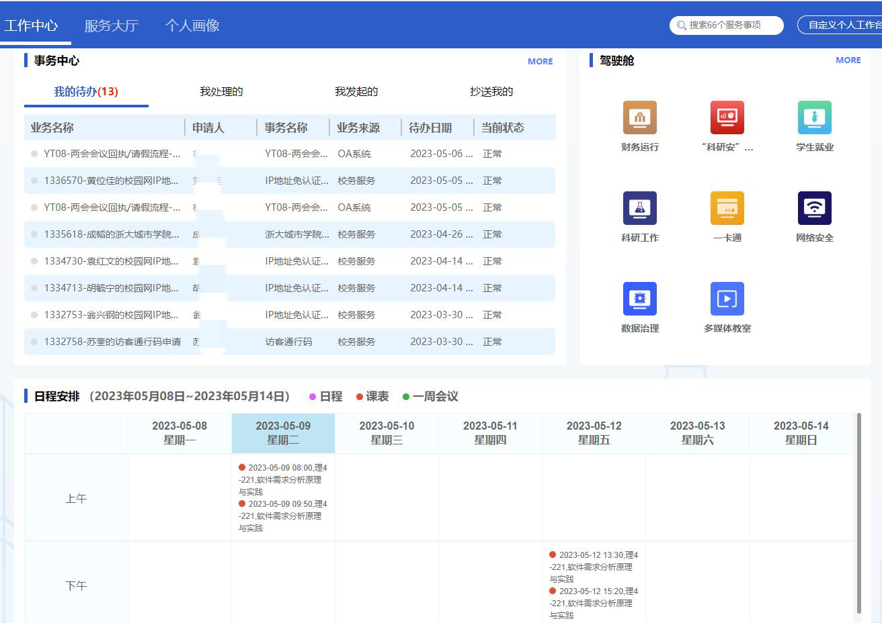
Task: Open the 2023-05-09 08:00 class entry
Action: pos(283,479)
